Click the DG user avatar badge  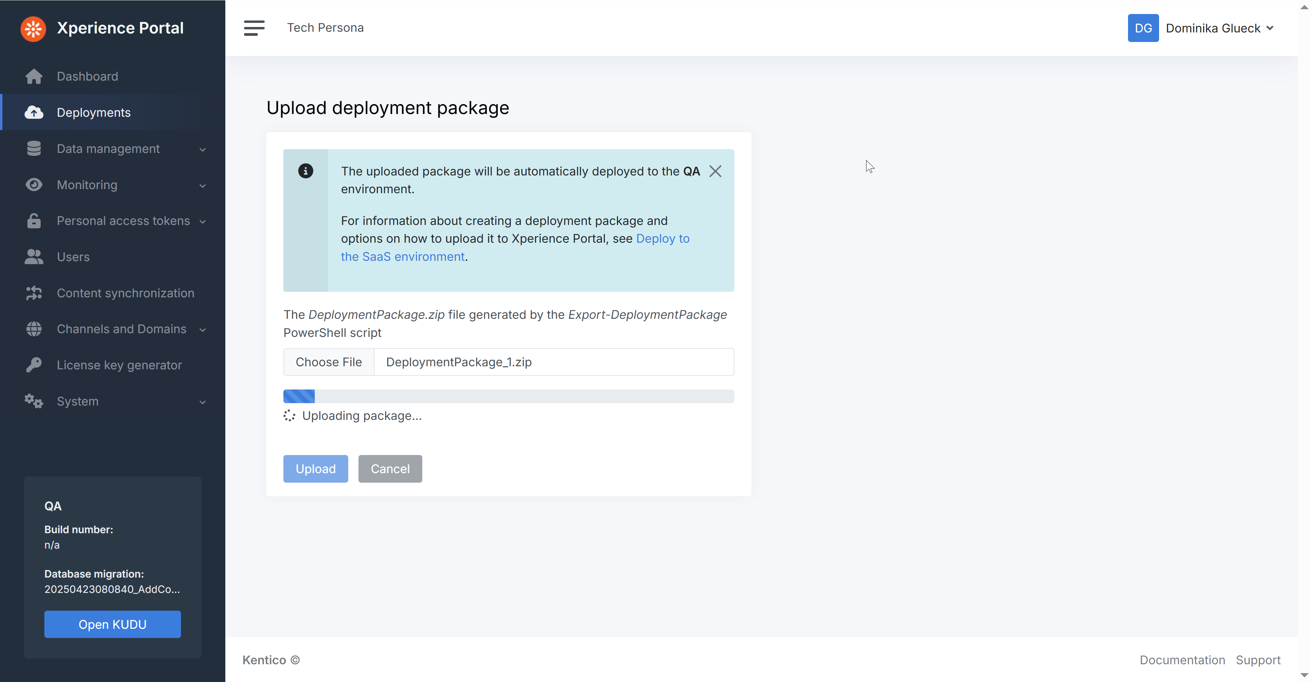point(1143,28)
